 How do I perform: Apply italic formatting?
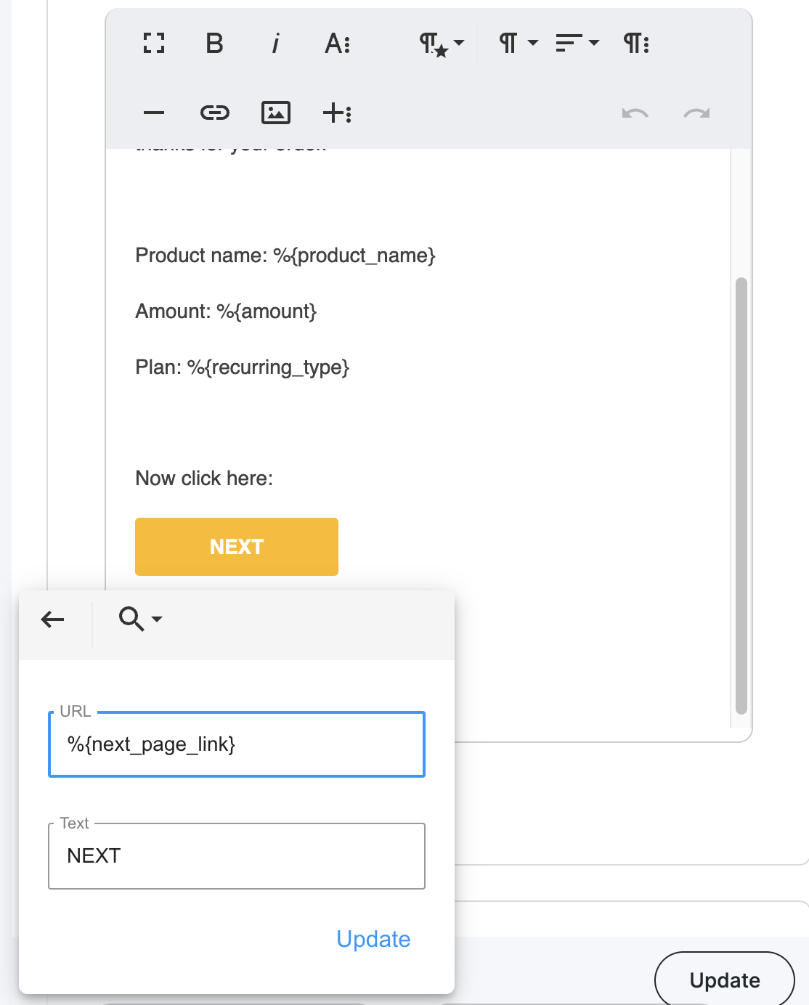coord(275,44)
